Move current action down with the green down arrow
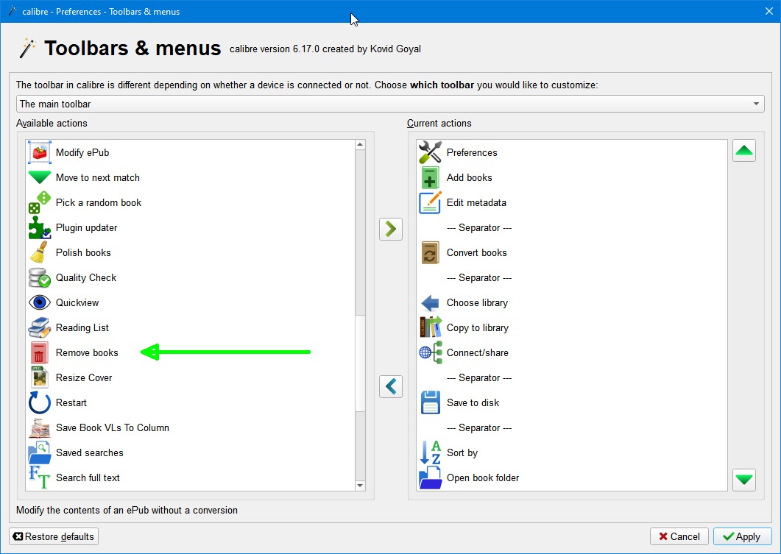This screenshot has height=554, width=781. (744, 480)
